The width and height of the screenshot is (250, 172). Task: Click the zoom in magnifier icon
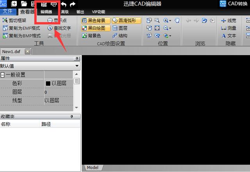(x=166, y=20)
